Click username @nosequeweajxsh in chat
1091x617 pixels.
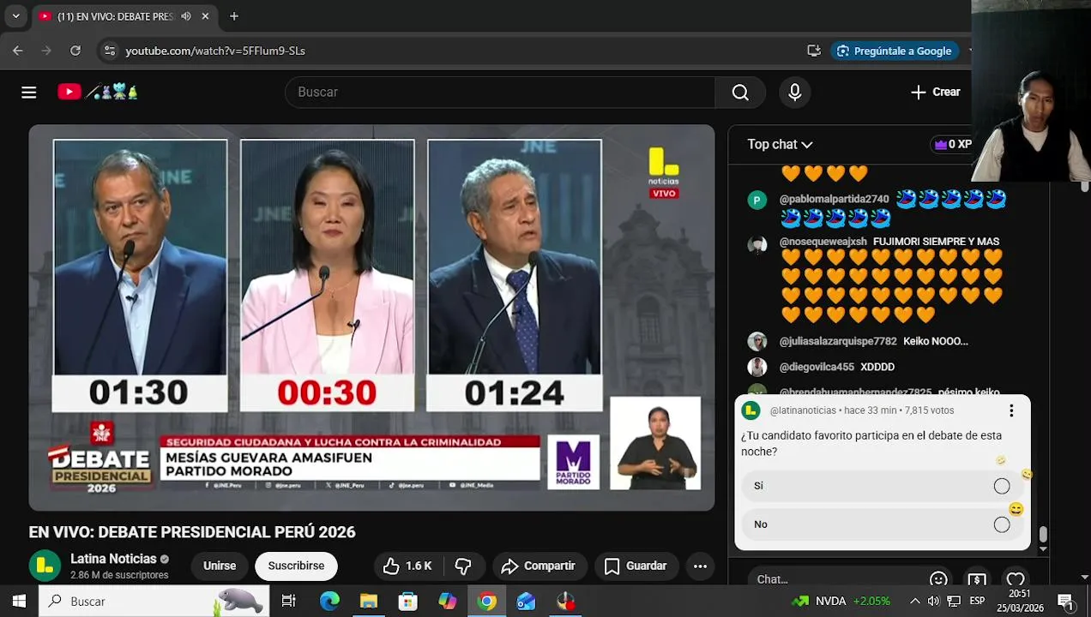(x=823, y=242)
